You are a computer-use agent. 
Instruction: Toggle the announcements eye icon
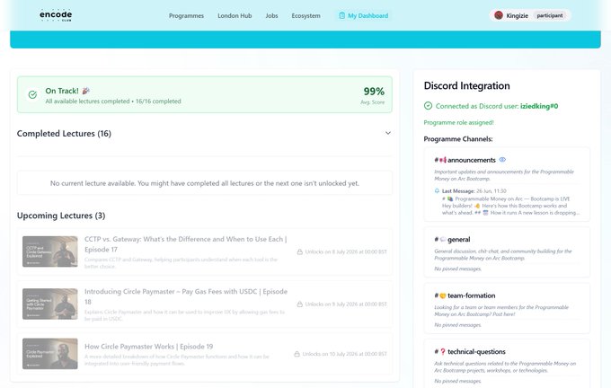pos(502,160)
